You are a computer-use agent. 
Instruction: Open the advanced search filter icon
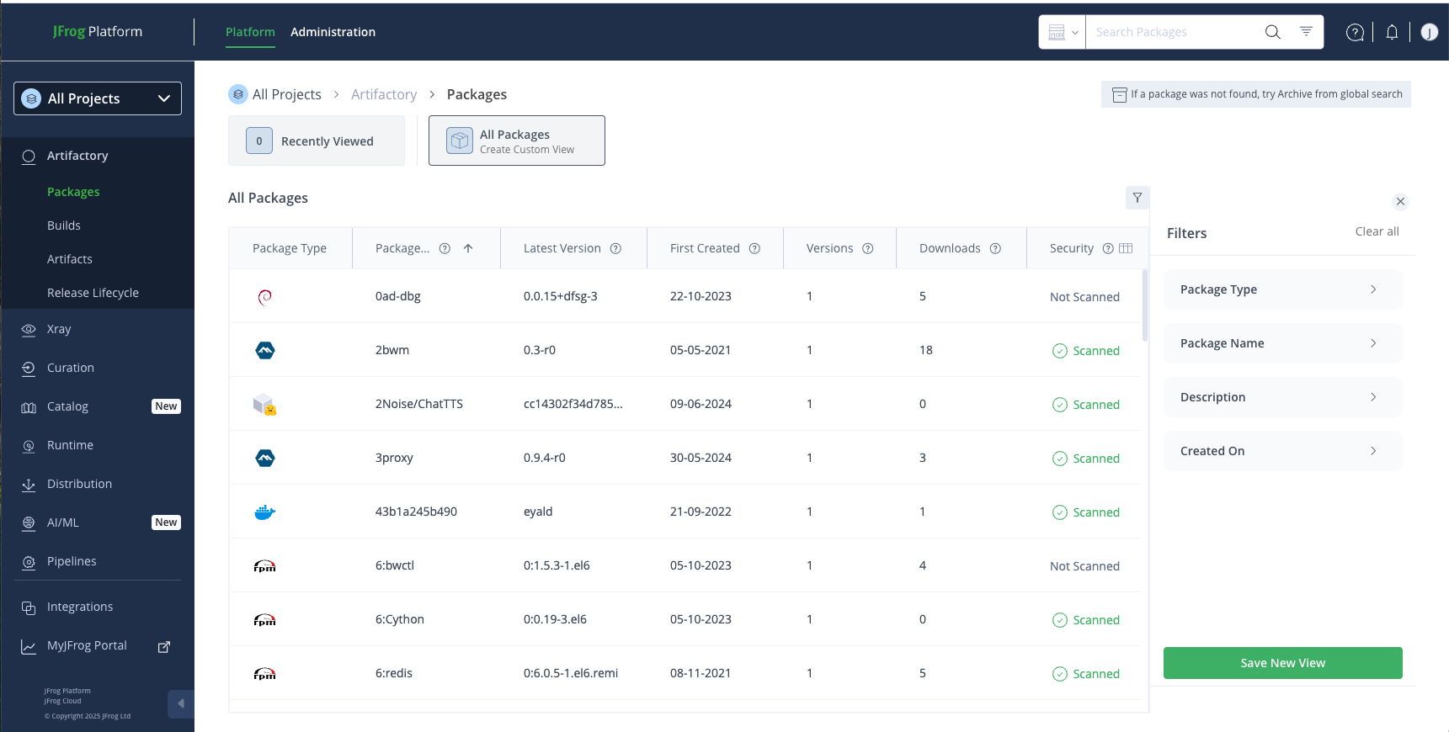click(x=1306, y=31)
